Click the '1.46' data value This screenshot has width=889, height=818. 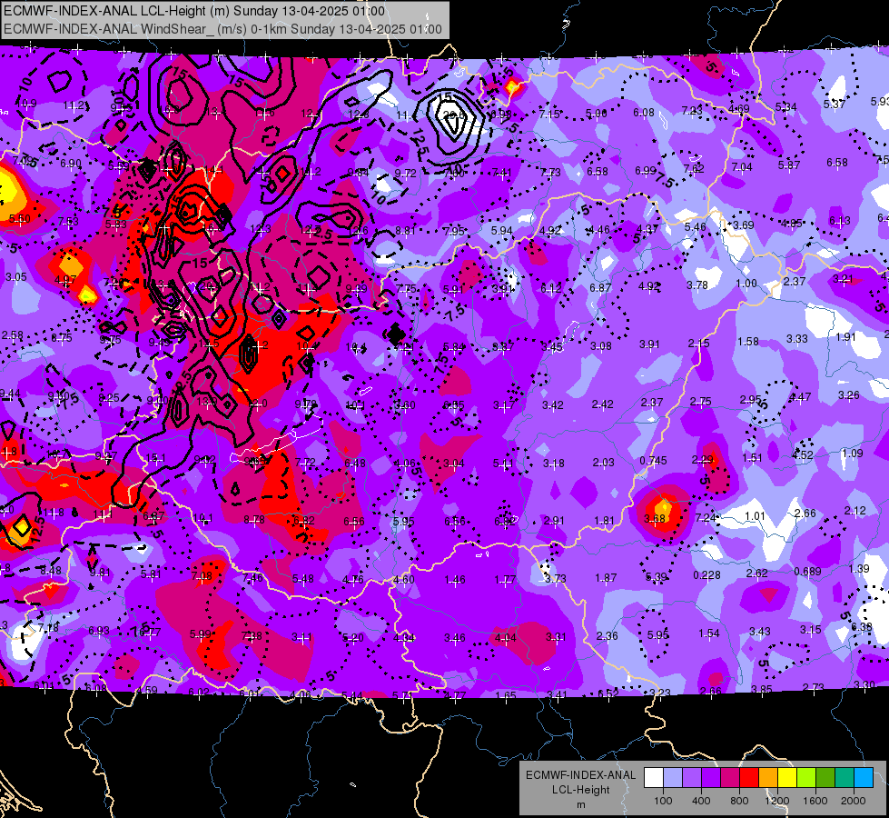(x=455, y=580)
